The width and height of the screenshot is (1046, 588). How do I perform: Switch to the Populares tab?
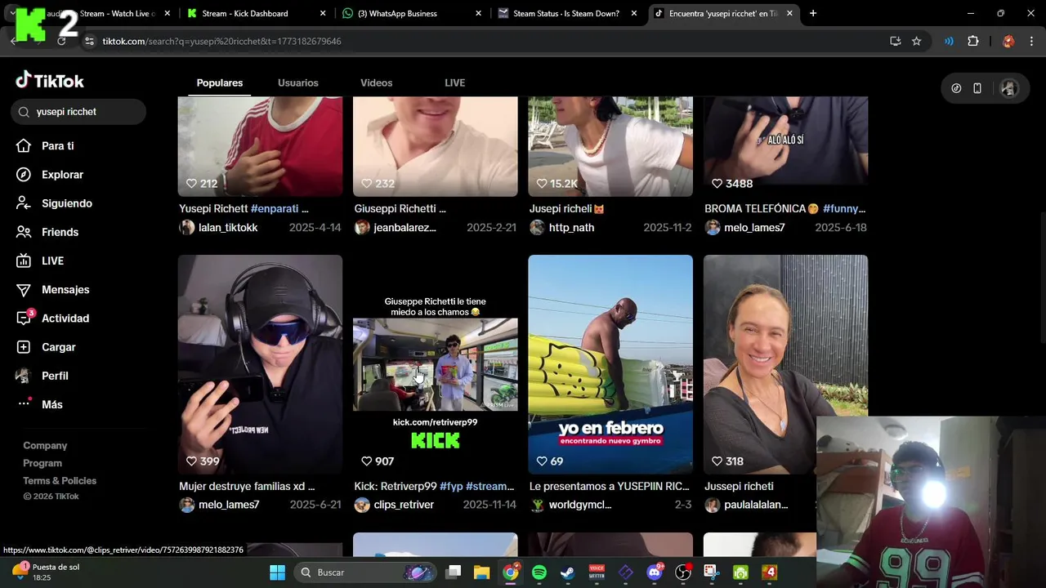pyautogui.click(x=220, y=82)
